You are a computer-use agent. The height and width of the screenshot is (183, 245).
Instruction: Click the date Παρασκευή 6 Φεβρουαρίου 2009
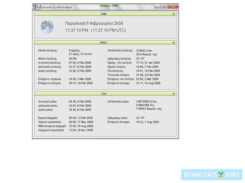[x=94, y=23]
